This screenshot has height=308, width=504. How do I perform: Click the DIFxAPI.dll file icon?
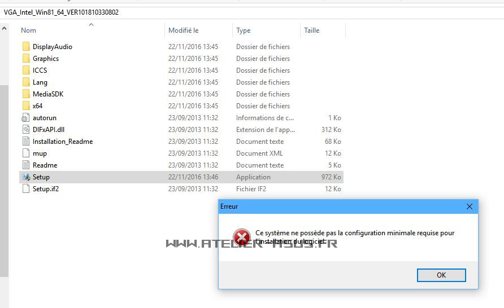[26, 130]
